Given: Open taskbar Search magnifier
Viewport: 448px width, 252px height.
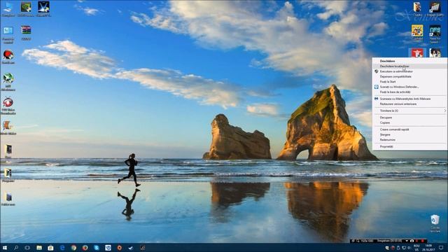Looking at the screenshot, I should (x=16, y=247).
